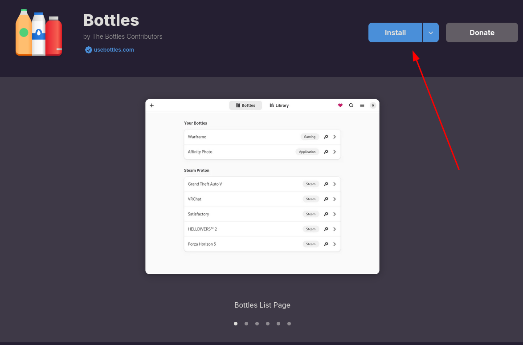Click the heart donate icon in the screenshot
Screen dimensions: 523x345
pyautogui.click(x=340, y=106)
